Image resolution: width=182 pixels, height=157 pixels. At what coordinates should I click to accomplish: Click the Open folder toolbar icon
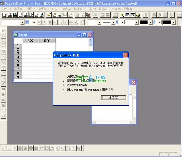point(49,15)
